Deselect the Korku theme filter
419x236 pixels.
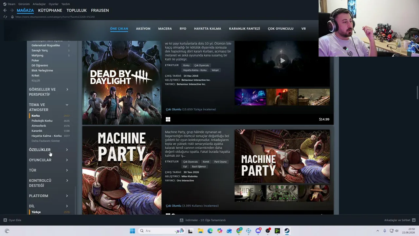(49, 116)
